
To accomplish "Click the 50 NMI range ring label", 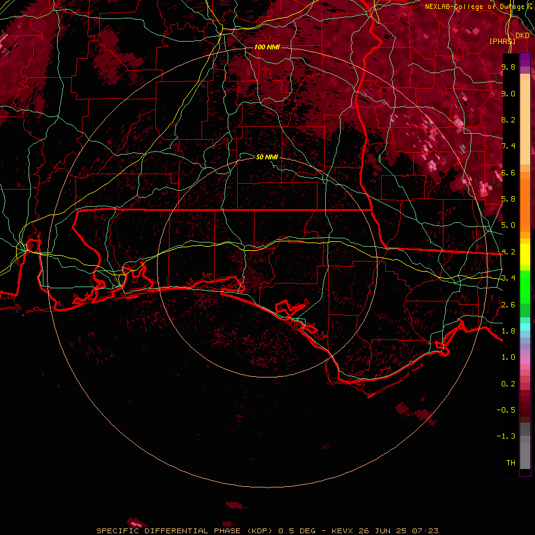I will point(267,157).
